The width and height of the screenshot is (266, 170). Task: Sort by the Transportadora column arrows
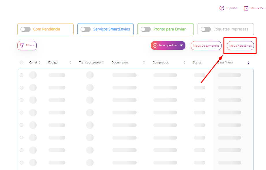pos(103,63)
